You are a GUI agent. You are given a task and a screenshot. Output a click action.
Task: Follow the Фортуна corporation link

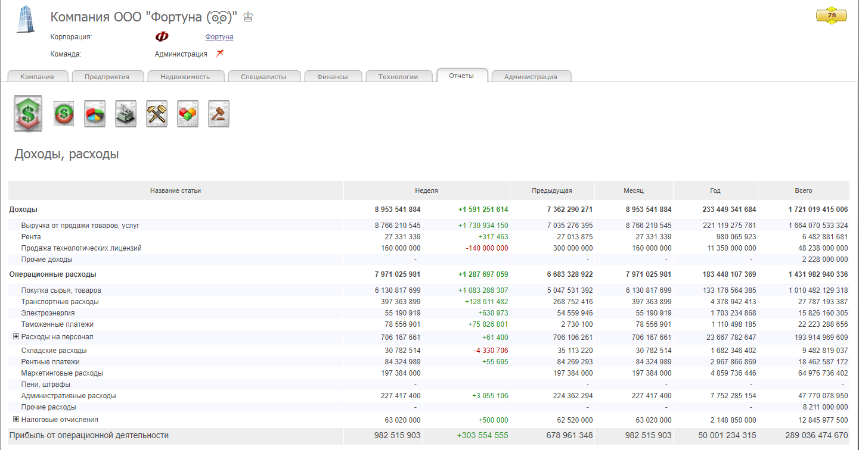point(219,37)
